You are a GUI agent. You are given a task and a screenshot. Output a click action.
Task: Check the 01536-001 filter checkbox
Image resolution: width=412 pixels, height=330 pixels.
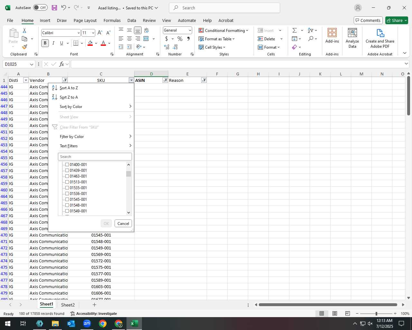67,194
